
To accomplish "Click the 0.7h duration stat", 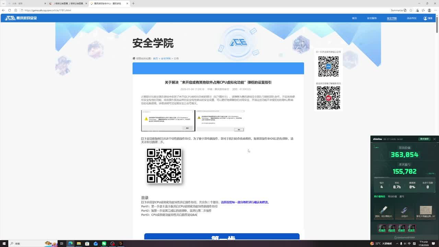I will click(x=397, y=187).
